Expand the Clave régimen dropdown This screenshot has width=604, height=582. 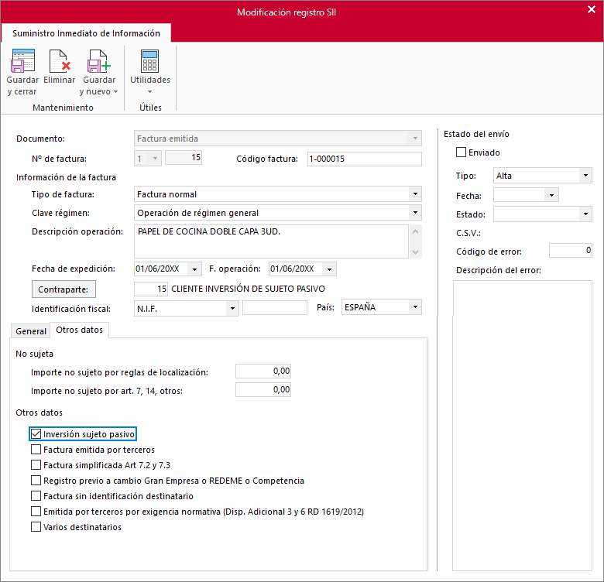click(415, 213)
